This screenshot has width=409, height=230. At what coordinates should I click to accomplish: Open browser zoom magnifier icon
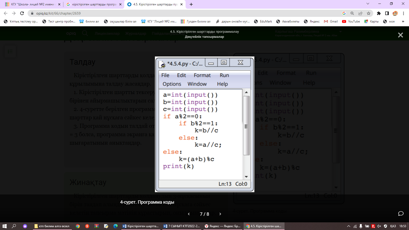pyautogui.click(x=352, y=13)
